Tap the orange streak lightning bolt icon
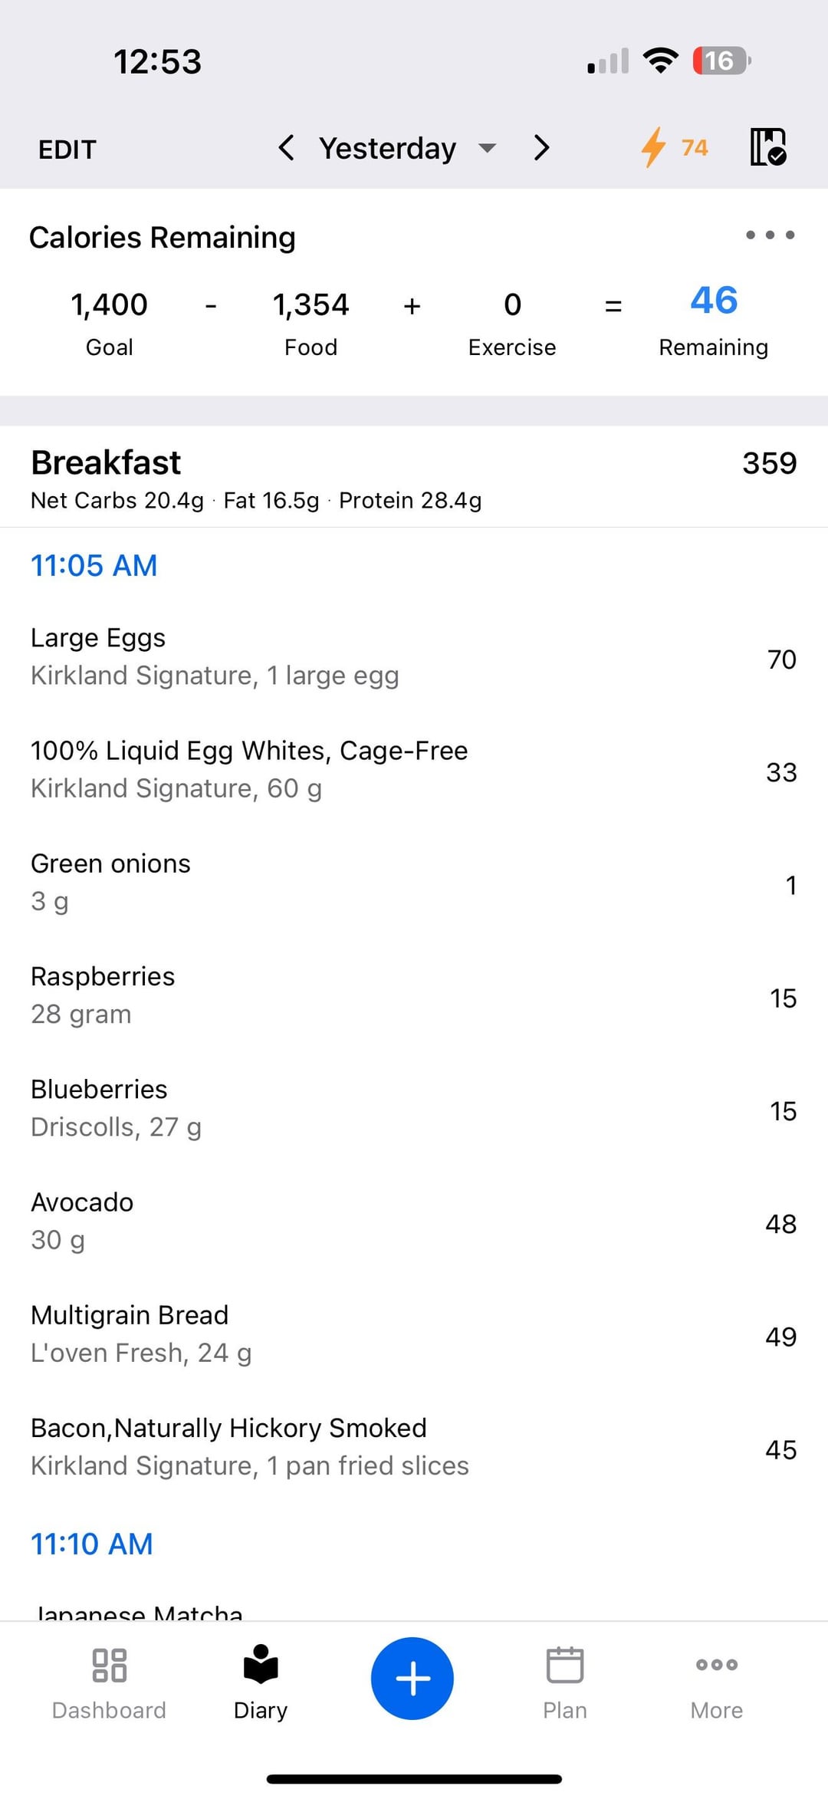 click(x=654, y=147)
